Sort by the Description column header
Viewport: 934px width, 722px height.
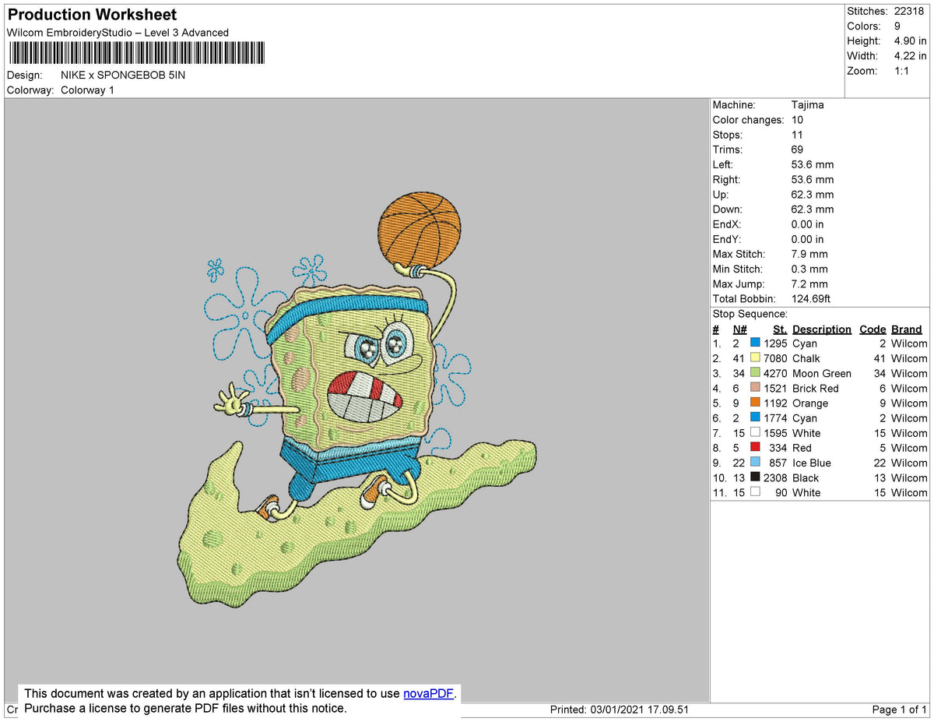821,329
